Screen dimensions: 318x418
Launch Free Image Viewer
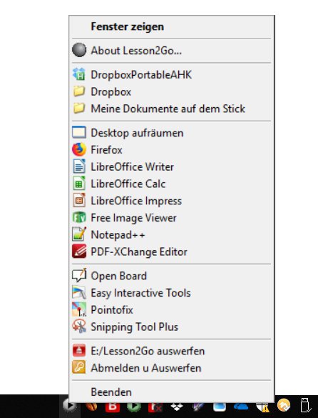(x=172, y=218)
